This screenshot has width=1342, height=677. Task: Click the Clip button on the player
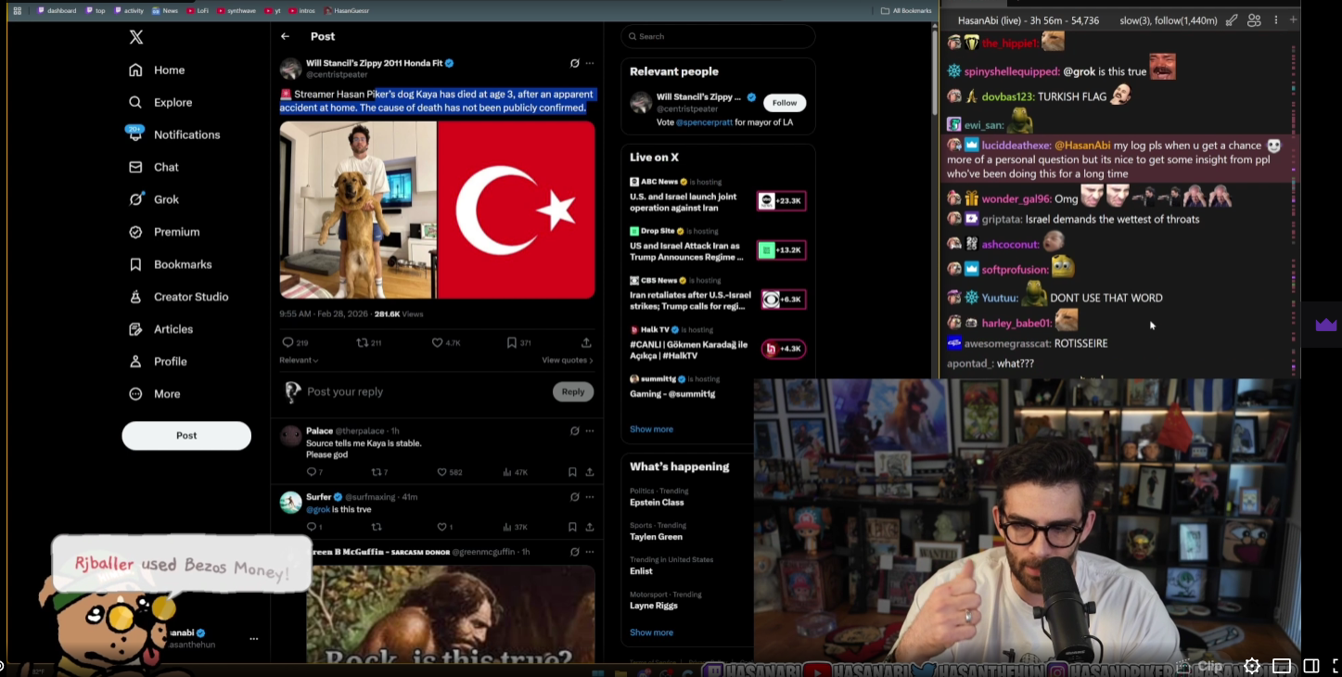point(1199,666)
